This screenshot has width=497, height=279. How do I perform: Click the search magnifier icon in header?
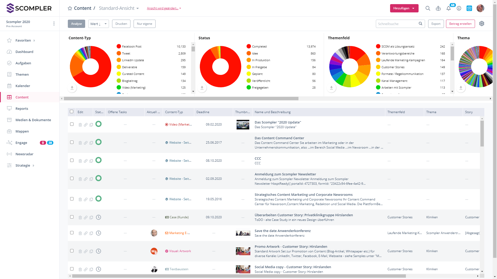click(428, 8)
